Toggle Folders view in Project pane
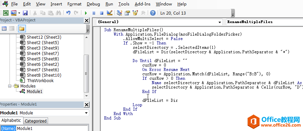The image size is (303, 131). point(22,29)
